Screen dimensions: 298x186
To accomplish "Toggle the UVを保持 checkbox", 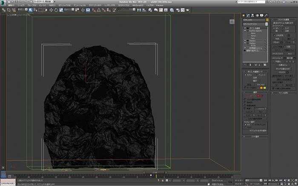I will (x=274, y=35).
